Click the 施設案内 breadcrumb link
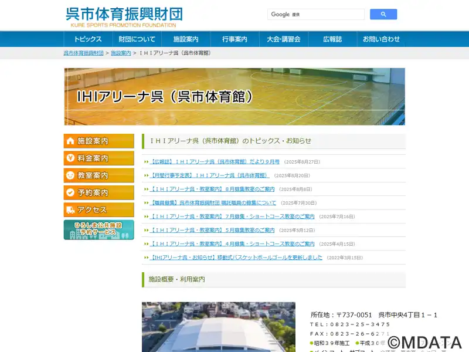 121,53
